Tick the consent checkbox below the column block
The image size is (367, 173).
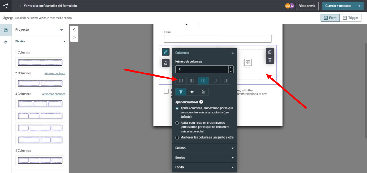[166, 91]
